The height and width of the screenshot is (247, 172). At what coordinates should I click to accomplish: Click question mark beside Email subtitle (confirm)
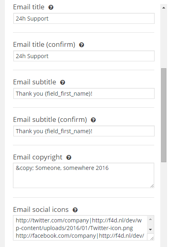(93, 120)
